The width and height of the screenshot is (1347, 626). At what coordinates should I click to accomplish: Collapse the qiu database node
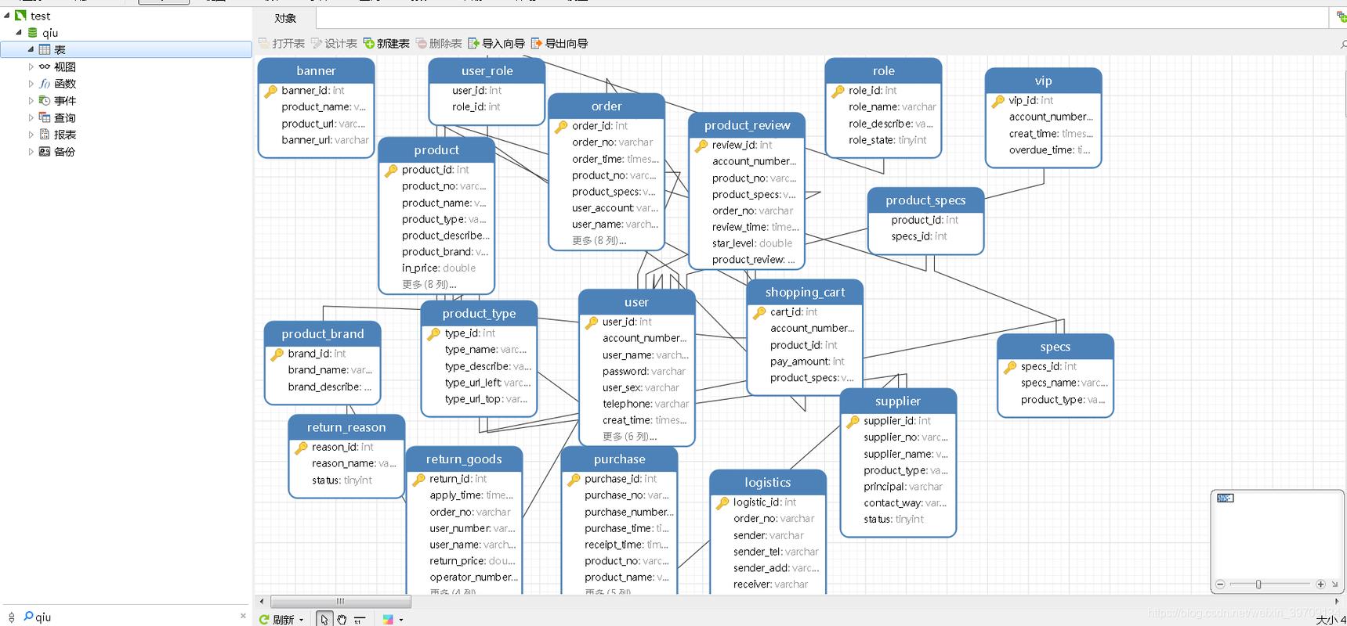click(20, 33)
